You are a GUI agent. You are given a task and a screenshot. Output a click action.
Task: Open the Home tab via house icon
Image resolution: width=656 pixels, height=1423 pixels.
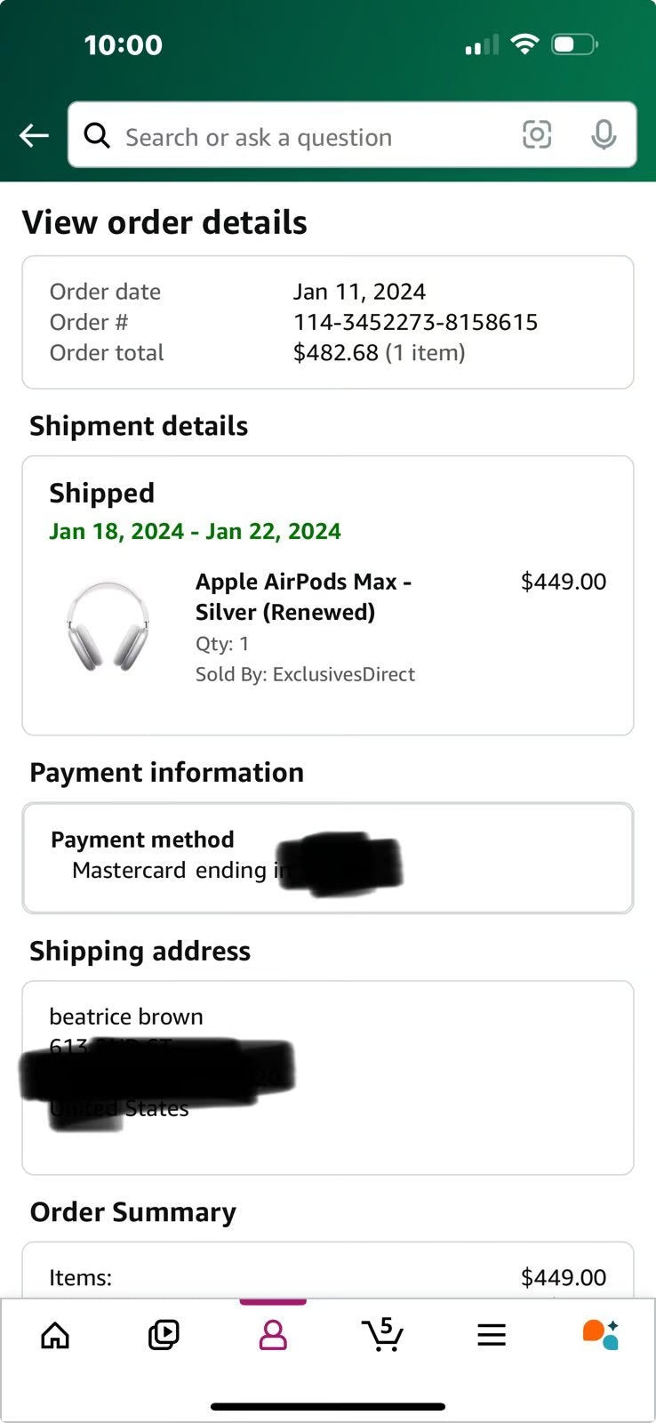[x=54, y=1334]
